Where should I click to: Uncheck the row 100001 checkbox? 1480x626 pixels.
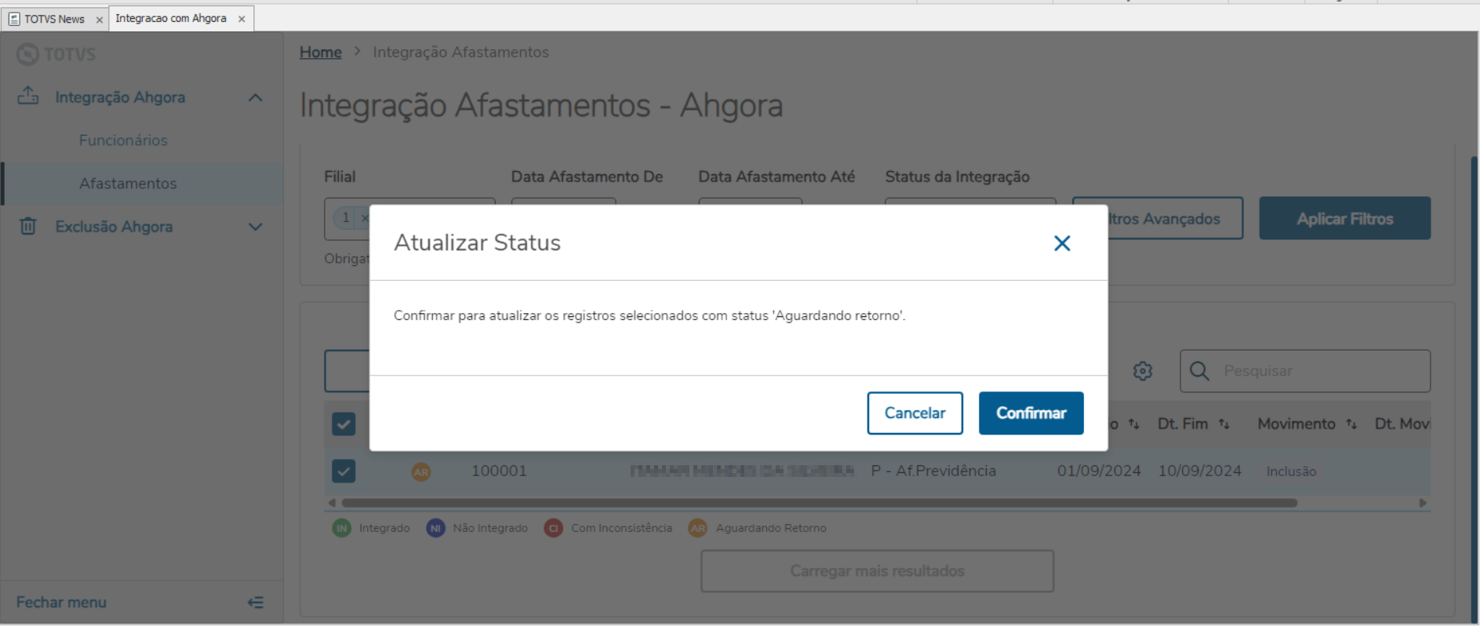click(x=344, y=471)
